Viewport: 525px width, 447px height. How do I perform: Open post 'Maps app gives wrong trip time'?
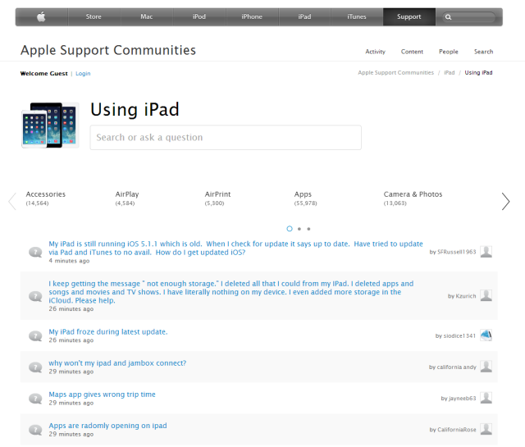coord(102,395)
